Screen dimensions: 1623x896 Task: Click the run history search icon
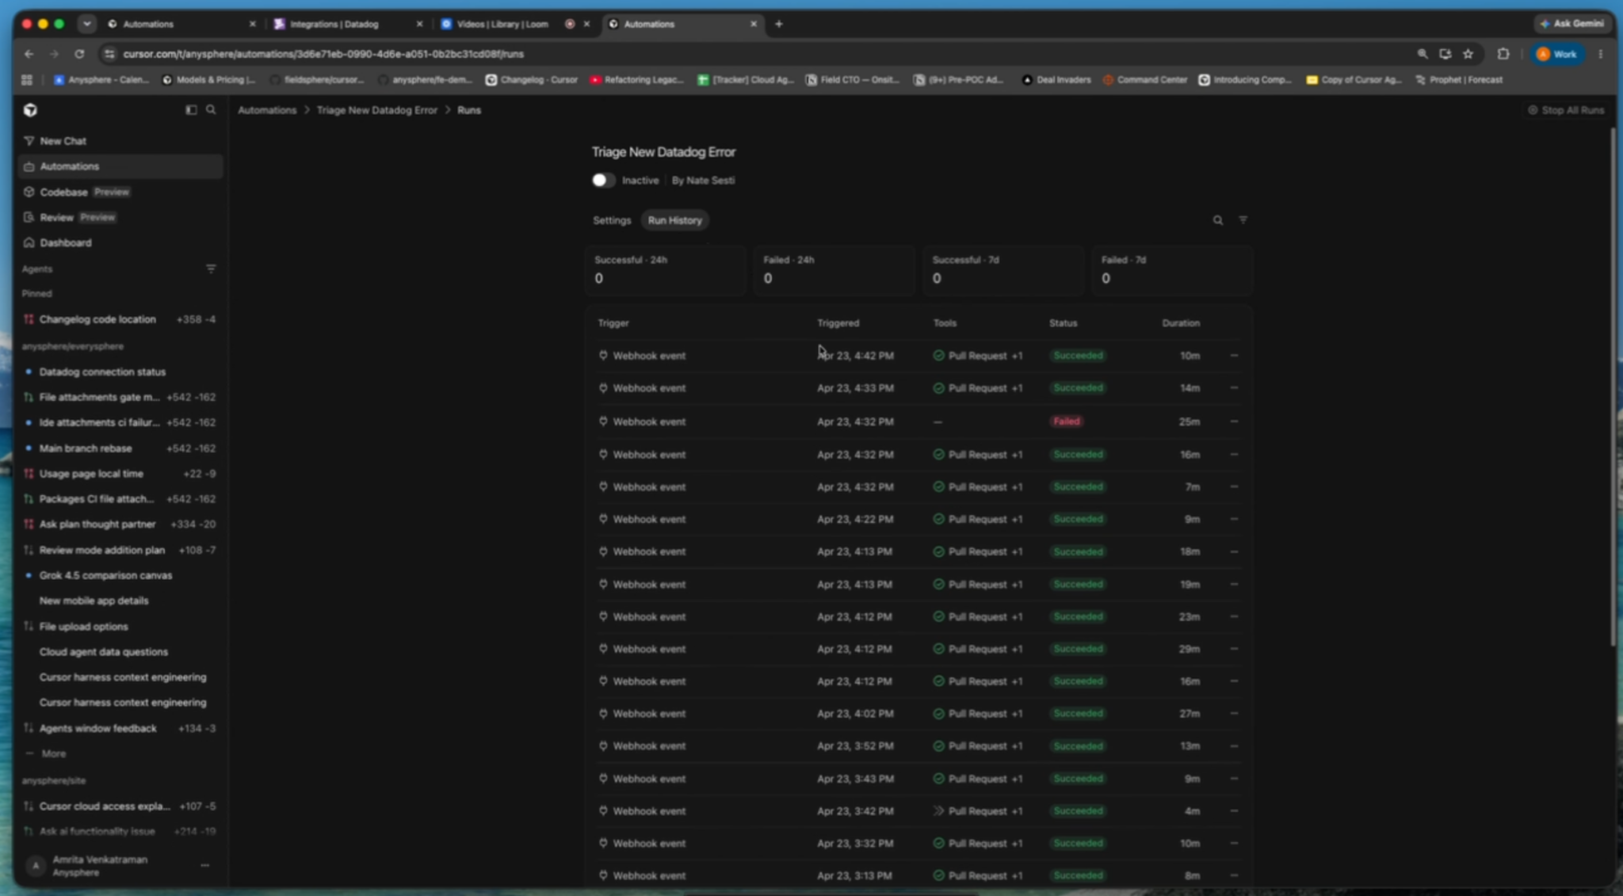[x=1217, y=220]
